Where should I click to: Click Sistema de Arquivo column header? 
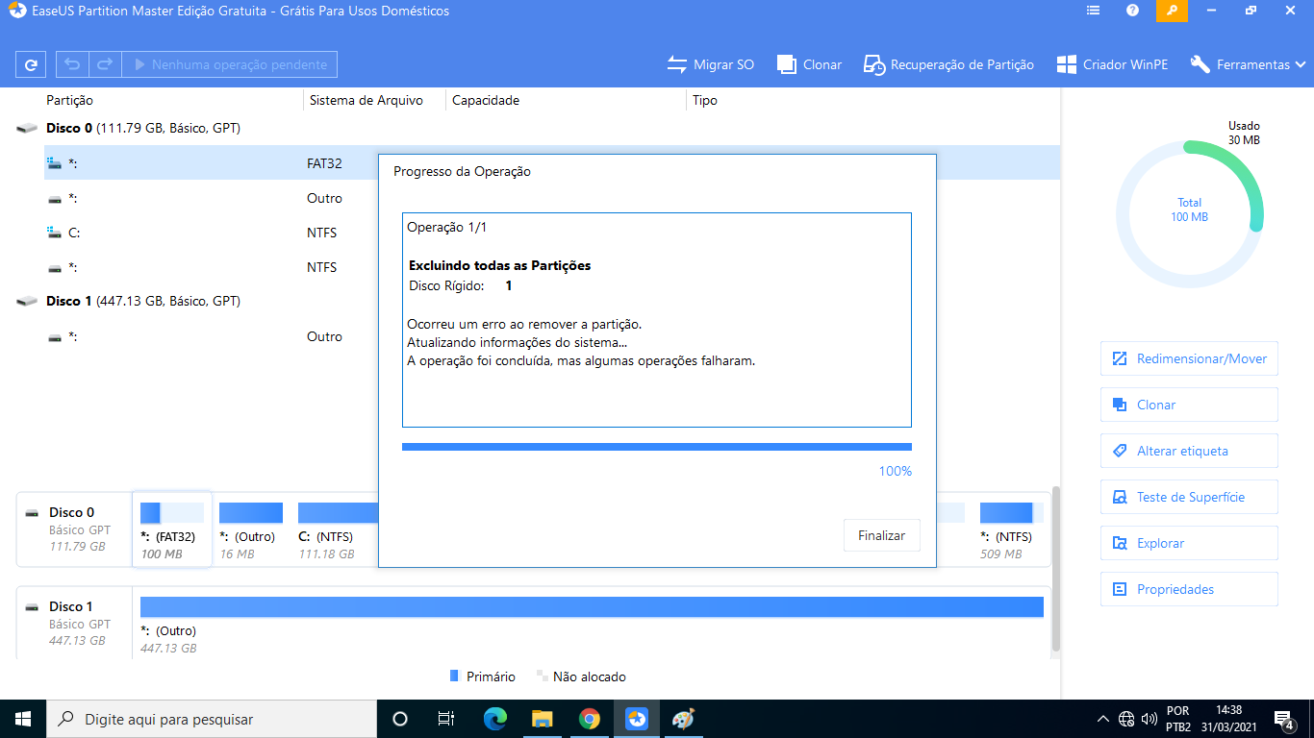coord(366,100)
